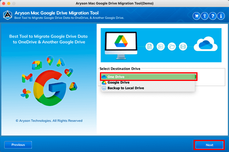
Task: Click the 'Select Destination Drive' label
Action: click(x=120, y=69)
